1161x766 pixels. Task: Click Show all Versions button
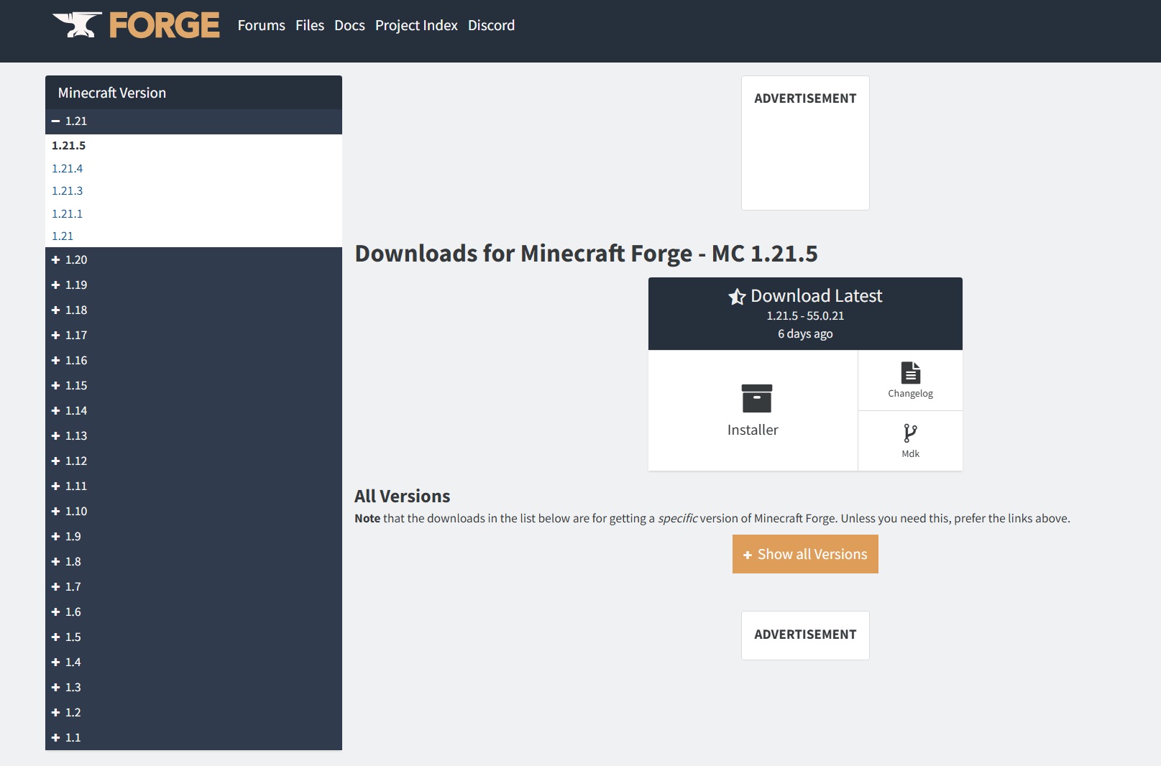(805, 554)
